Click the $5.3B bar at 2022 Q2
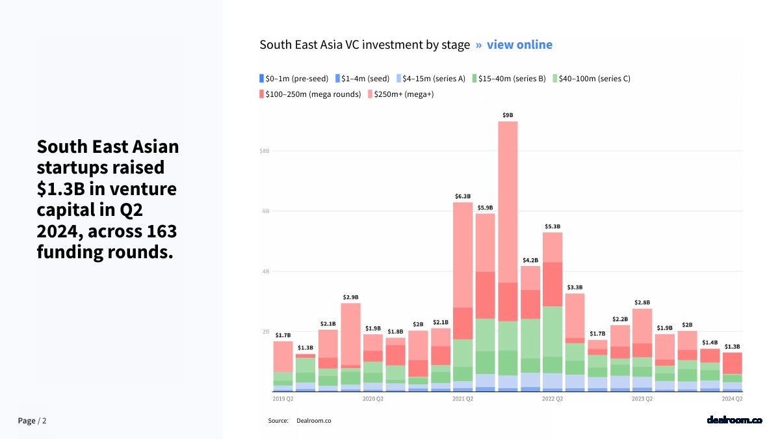This screenshot has width=780, height=439. (x=552, y=311)
